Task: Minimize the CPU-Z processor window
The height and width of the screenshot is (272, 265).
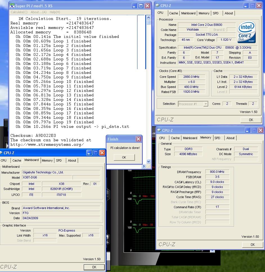Action: click(x=246, y=6)
